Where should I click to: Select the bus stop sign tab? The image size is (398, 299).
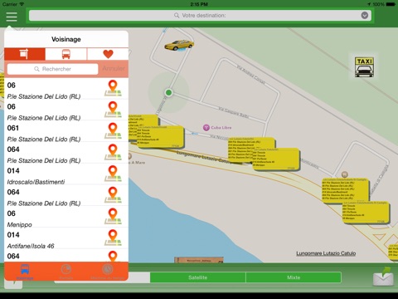25,54
